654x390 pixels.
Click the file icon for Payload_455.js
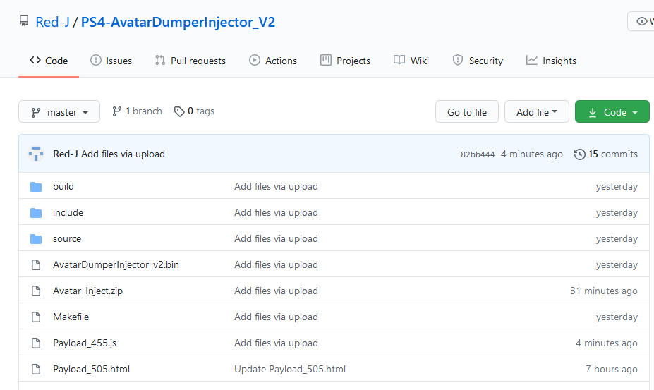coord(36,343)
